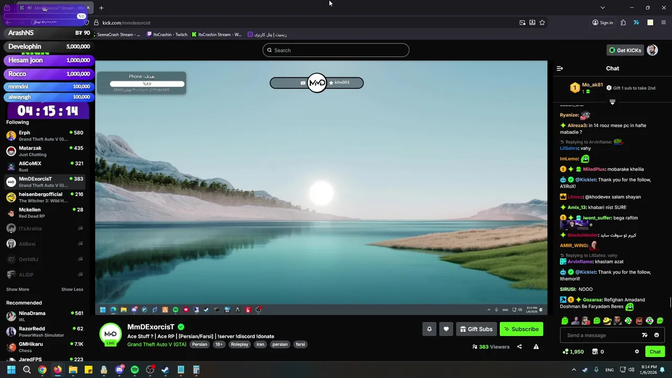The image size is (672, 378).
Task: Open Windows Start menu
Action: pos(11,370)
